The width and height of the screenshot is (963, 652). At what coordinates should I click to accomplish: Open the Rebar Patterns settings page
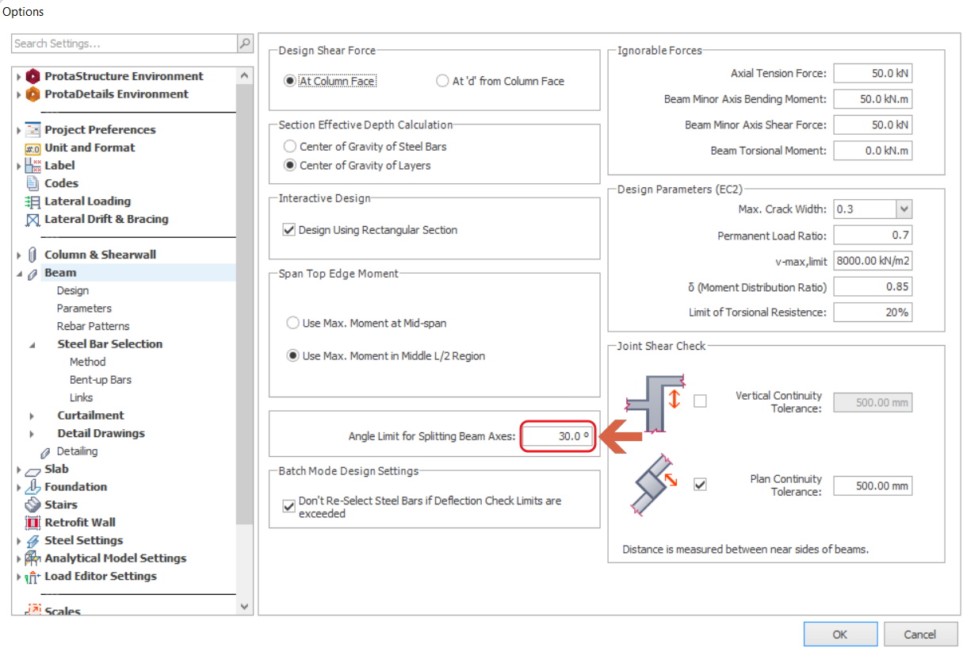(x=93, y=326)
